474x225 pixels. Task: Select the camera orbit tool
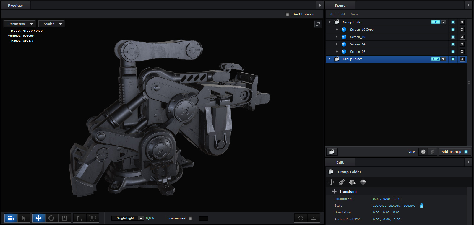[11, 218]
